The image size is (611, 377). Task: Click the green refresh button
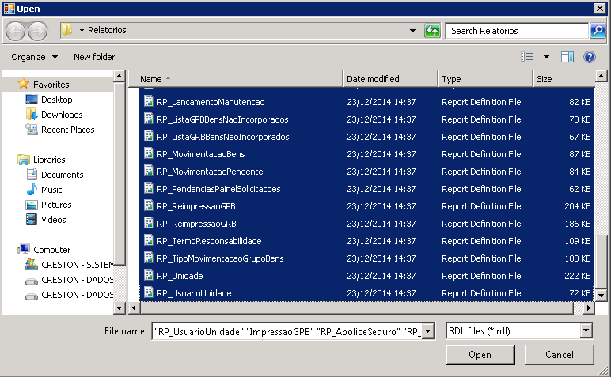pos(432,30)
